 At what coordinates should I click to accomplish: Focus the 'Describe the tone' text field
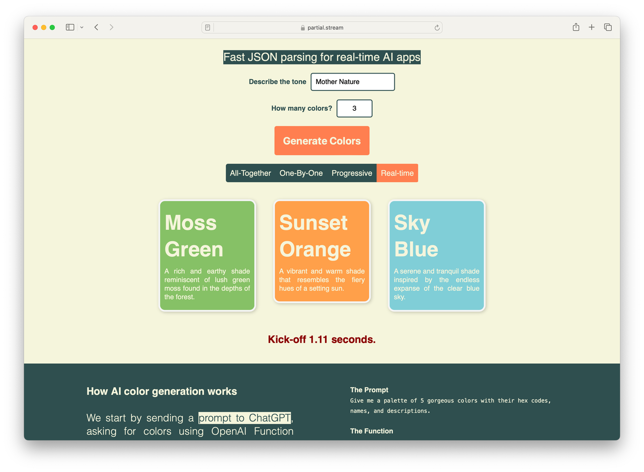coord(353,82)
